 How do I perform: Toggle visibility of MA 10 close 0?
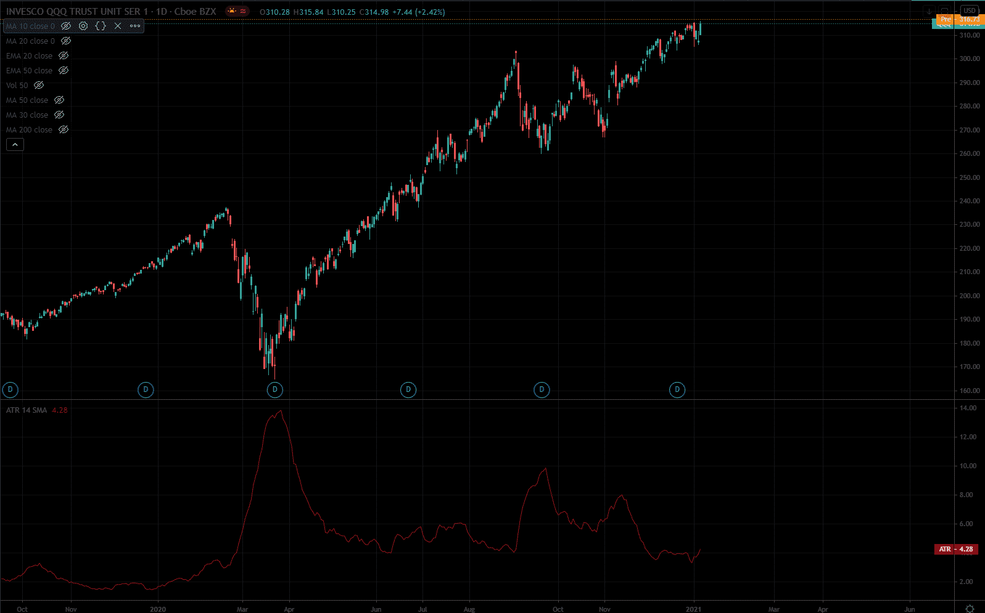[x=66, y=26]
